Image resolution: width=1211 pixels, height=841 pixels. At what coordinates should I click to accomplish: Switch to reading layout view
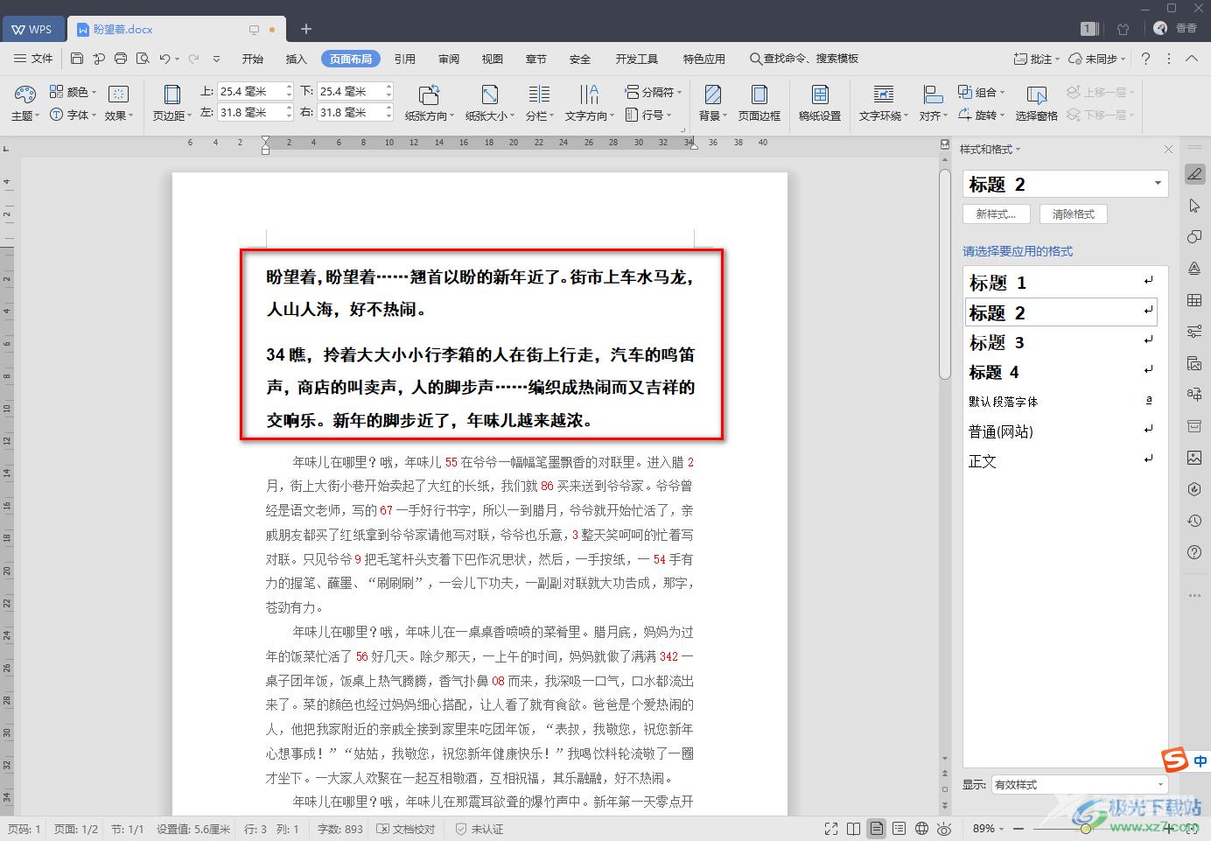pyautogui.click(x=854, y=829)
